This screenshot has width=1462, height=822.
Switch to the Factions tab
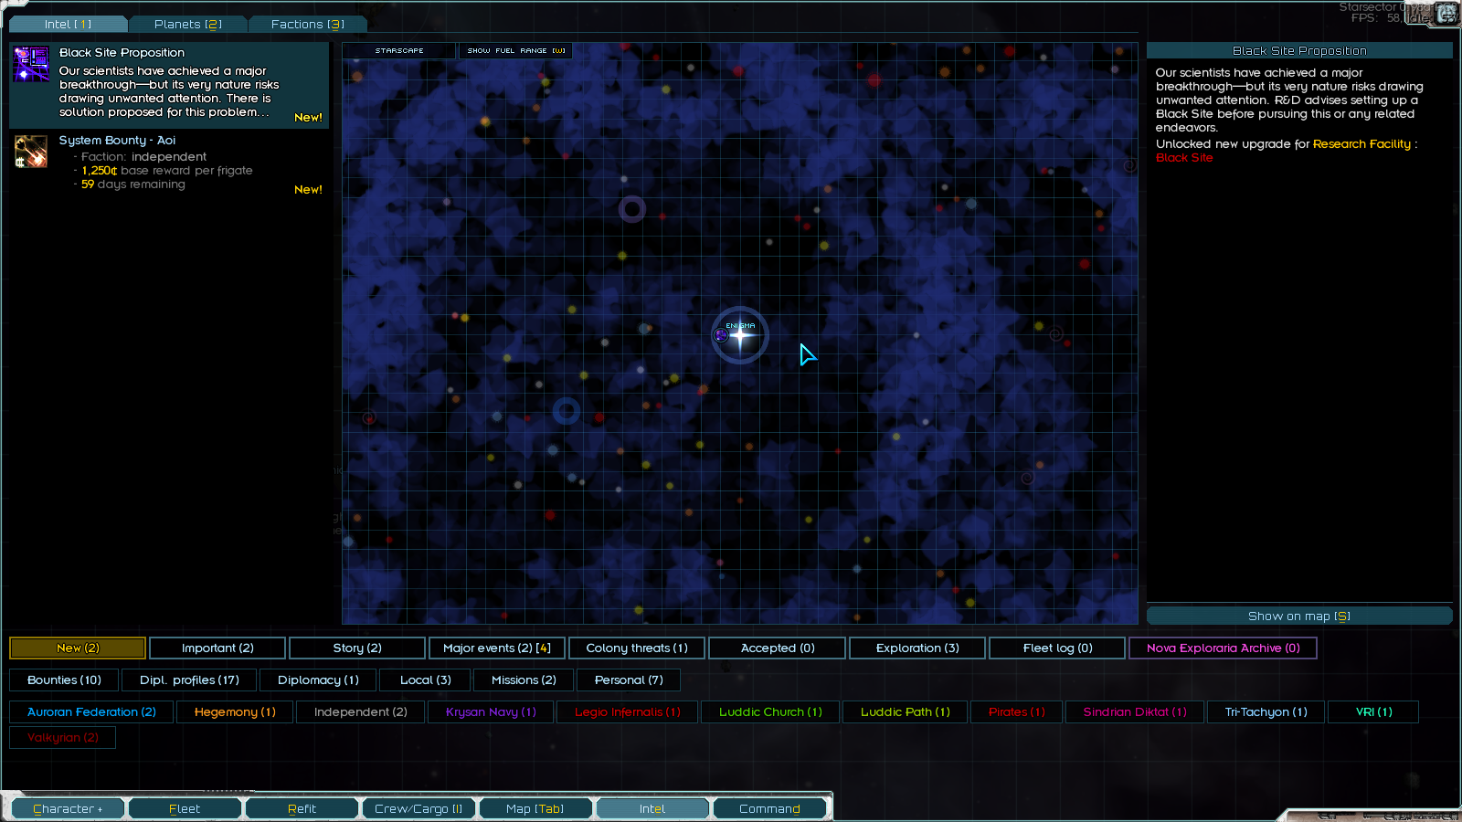point(307,24)
